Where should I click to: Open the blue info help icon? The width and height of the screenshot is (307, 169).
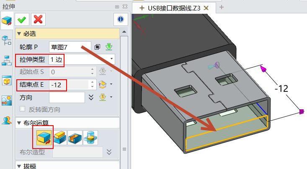[121, 19]
